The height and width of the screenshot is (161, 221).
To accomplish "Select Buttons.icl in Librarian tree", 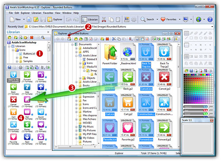I will (29, 54).
